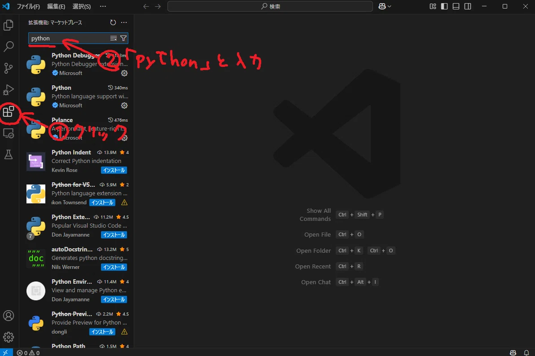Open the Testing flask view
Screen dimensions: 535x356
(x=9, y=154)
